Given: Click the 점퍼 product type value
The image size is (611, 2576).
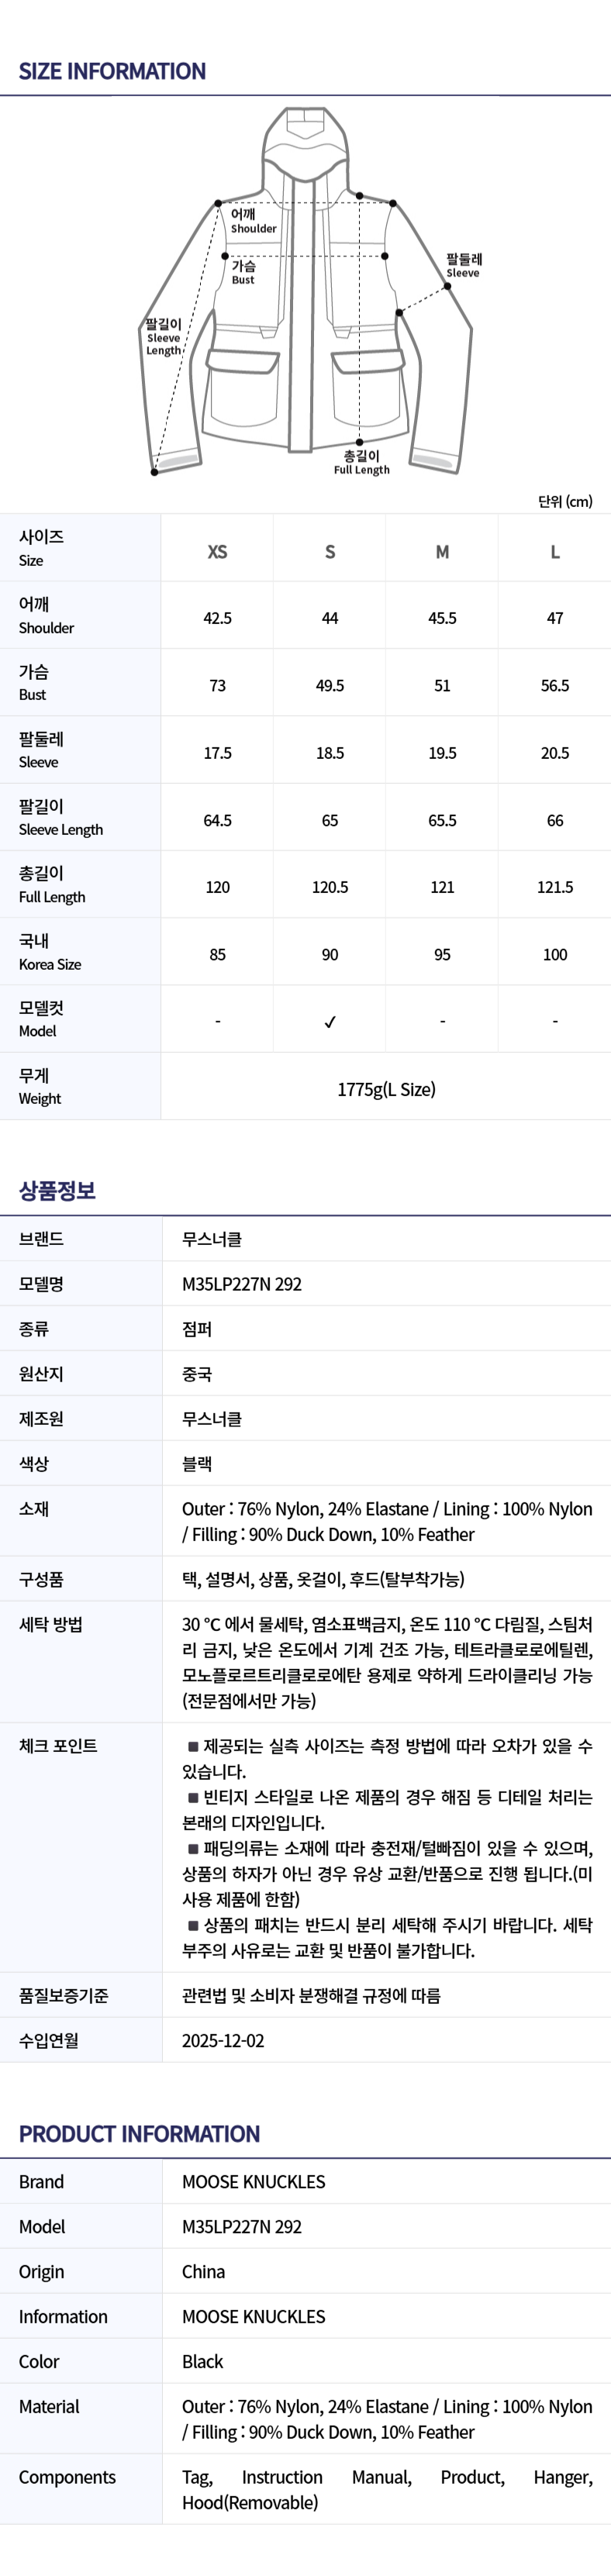Looking at the screenshot, I should coord(197,1329).
